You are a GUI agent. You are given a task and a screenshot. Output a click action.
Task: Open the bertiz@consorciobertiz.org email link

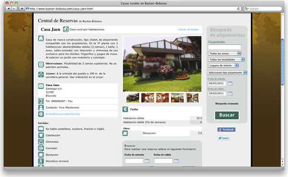pos(62,114)
